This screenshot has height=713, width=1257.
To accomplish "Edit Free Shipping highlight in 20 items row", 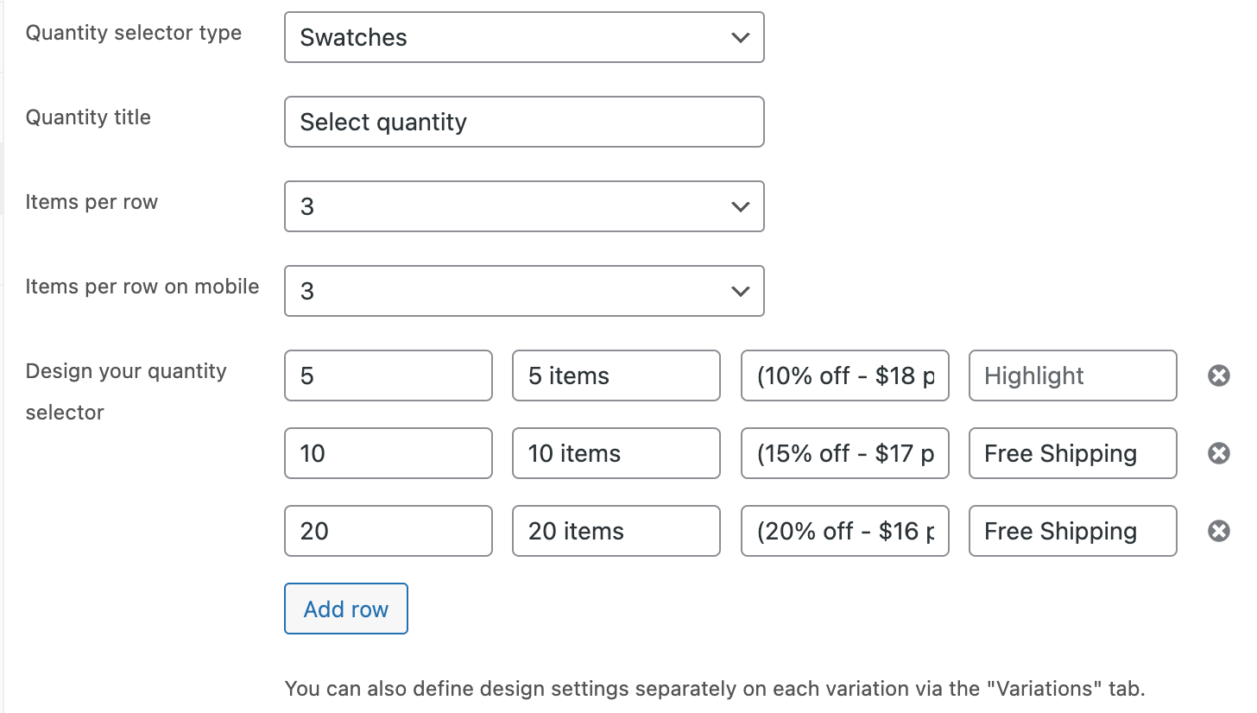I will (1072, 531).
